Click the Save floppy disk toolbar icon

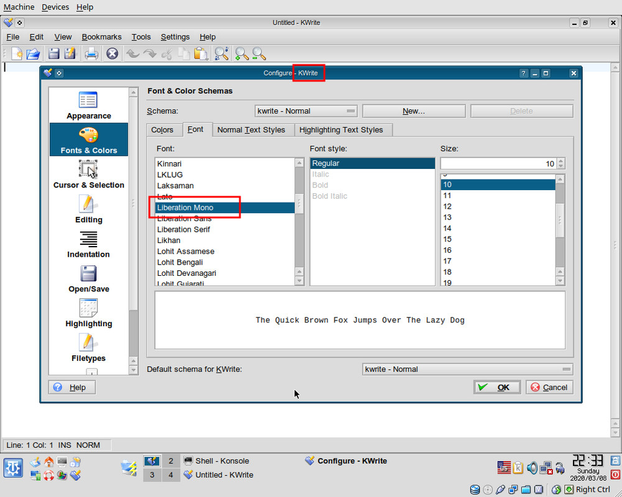(53, 53)
